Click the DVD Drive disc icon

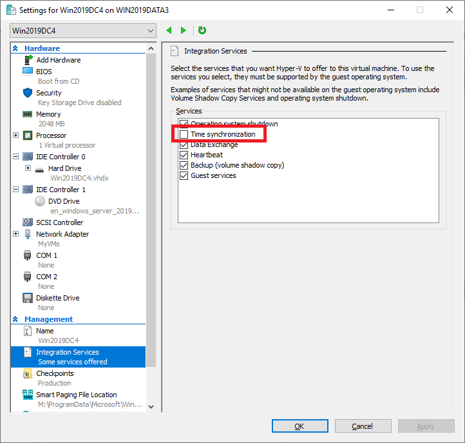click(40, 201)
